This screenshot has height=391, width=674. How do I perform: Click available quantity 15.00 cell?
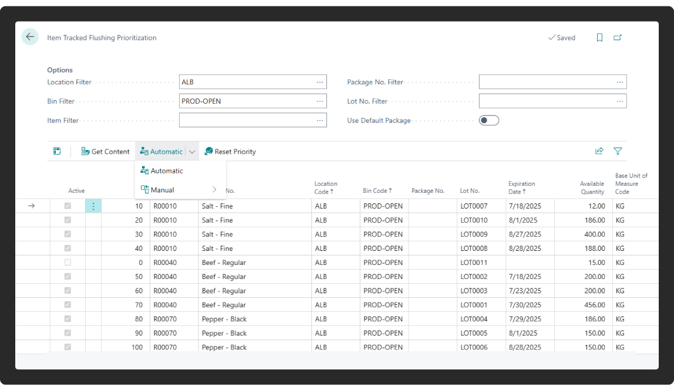pos(584,263)
